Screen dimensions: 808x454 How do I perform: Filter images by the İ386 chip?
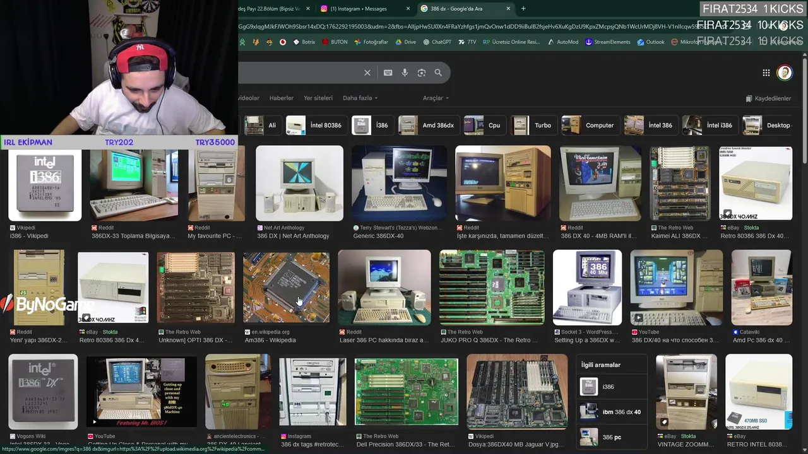click(371, 125)
